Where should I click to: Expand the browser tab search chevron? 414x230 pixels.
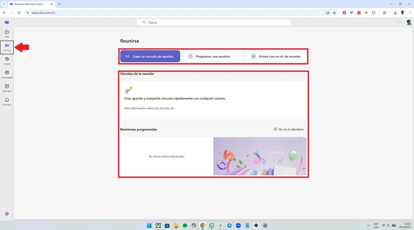(x=4, y=4)
